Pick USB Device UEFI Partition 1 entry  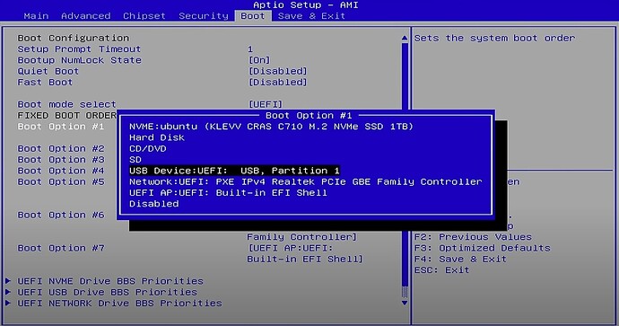(234, 171)
